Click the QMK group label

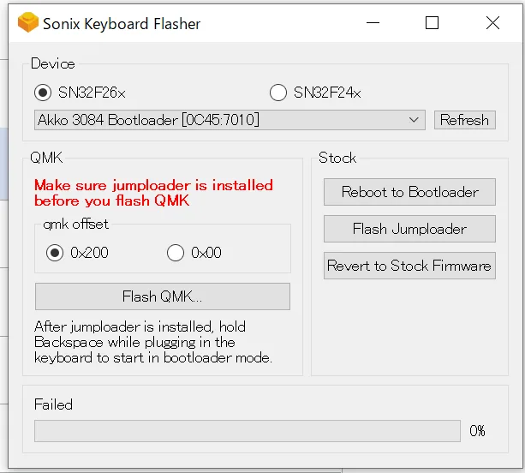click(46, 158)
